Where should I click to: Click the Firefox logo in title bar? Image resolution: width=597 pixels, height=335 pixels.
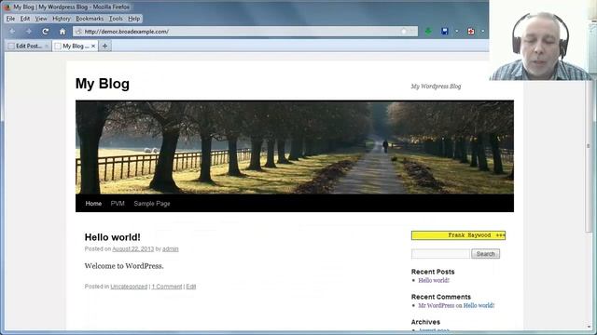tap(7, 7)
